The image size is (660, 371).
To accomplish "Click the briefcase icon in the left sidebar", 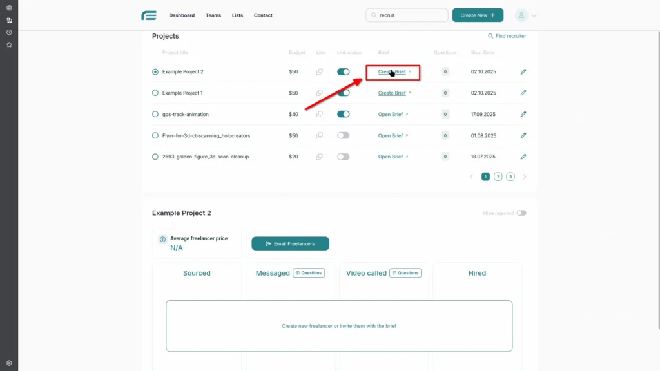I will tap(9, 20).
